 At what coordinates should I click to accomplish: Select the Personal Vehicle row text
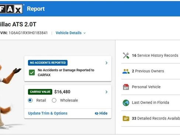point(146,87)
